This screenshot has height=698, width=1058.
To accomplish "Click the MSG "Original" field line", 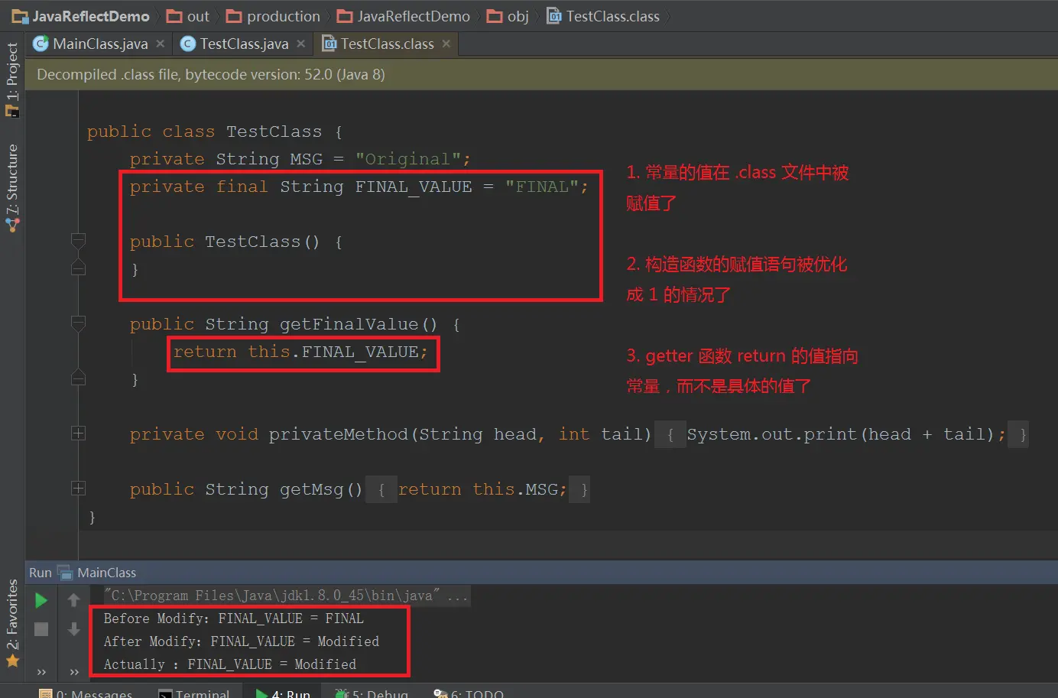I will pos(300,159).
